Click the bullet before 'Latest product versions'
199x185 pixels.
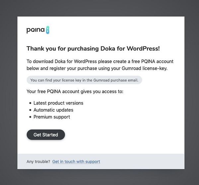[30, 103]
